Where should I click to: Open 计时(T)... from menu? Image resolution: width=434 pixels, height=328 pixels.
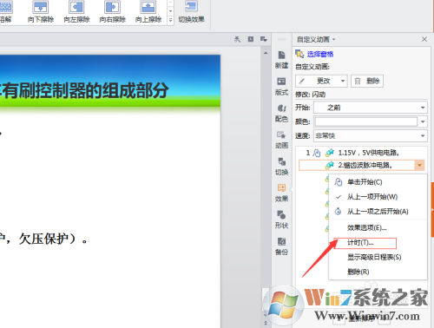(x=378, y=243)
